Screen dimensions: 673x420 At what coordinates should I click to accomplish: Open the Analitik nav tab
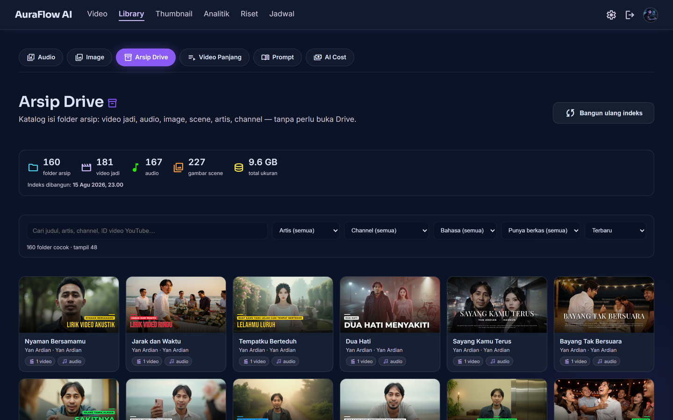pyautogui.click(x=216, y=14)
